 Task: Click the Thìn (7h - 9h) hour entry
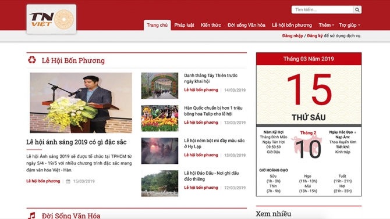274,188
